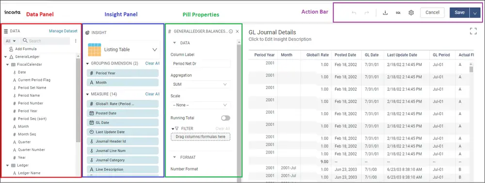Click the info icon beside GENERALLEDGER.BALANCES
The width and height of the screenshot is (485, 183).
[231, 31]
